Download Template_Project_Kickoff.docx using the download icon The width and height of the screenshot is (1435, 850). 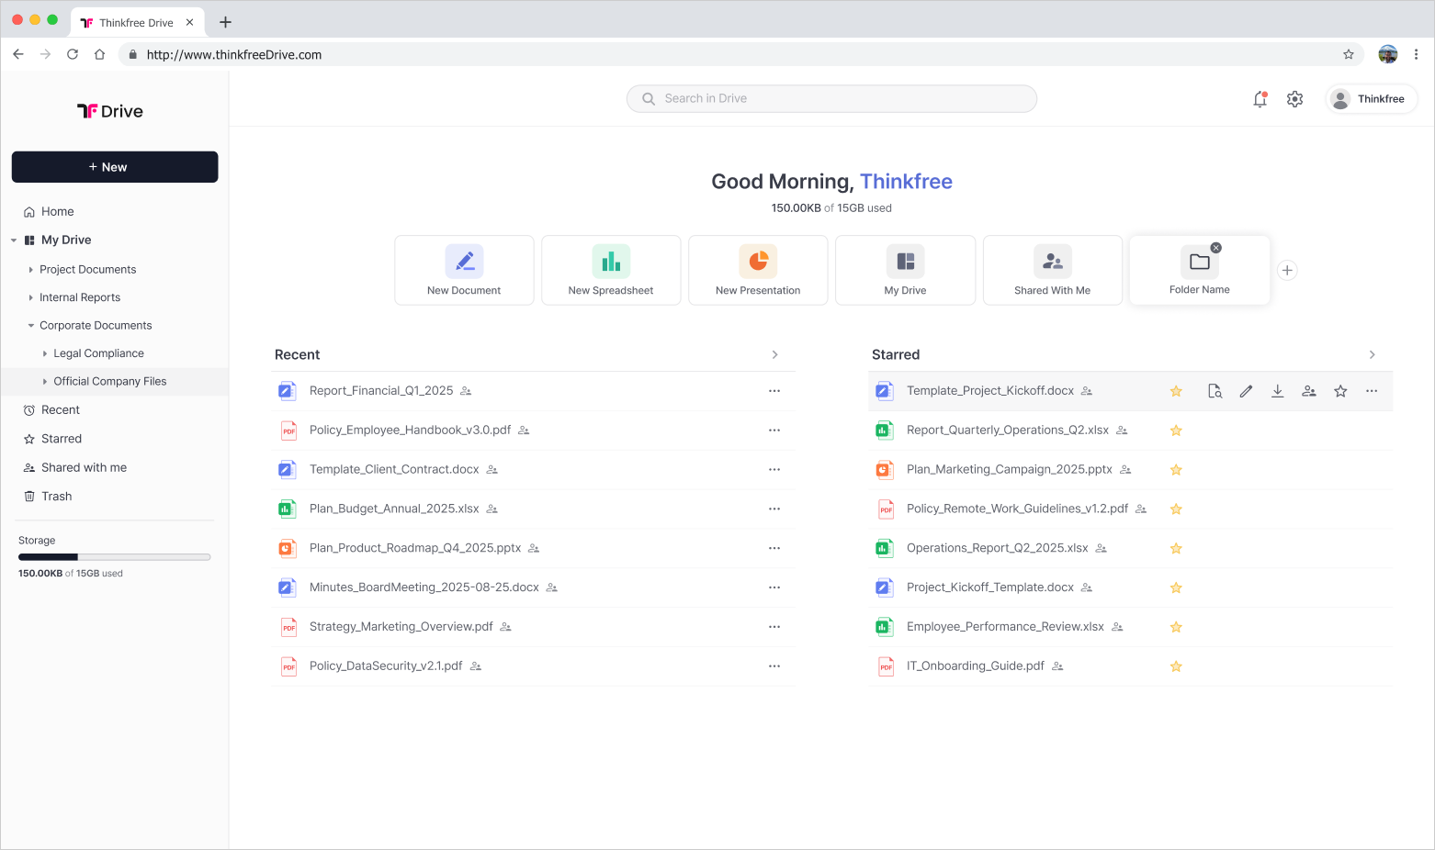(x=1277, y=391)
